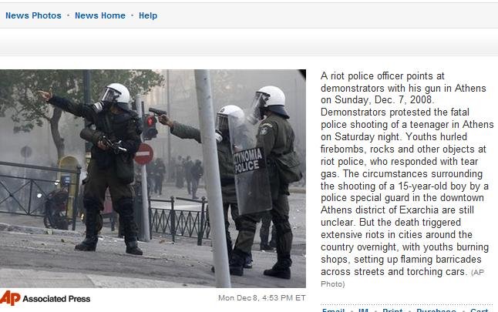Viewport: 498px width, 312px height.
Task: Click the AP logo icon
Action: 10,298
